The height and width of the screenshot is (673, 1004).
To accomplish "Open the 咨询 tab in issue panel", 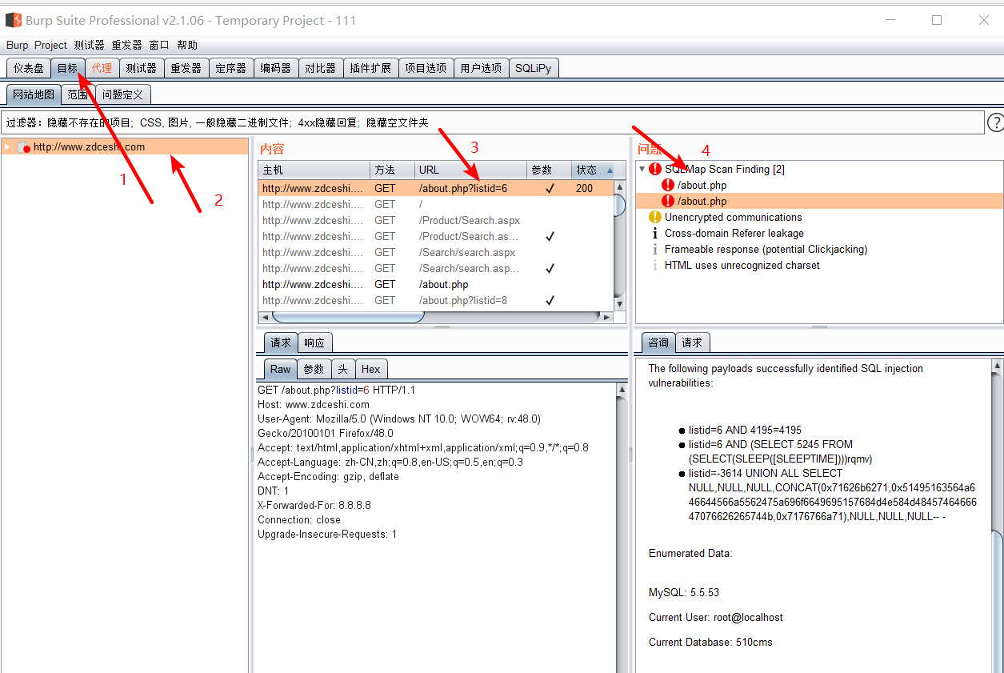I will click(x=658, y=343).
